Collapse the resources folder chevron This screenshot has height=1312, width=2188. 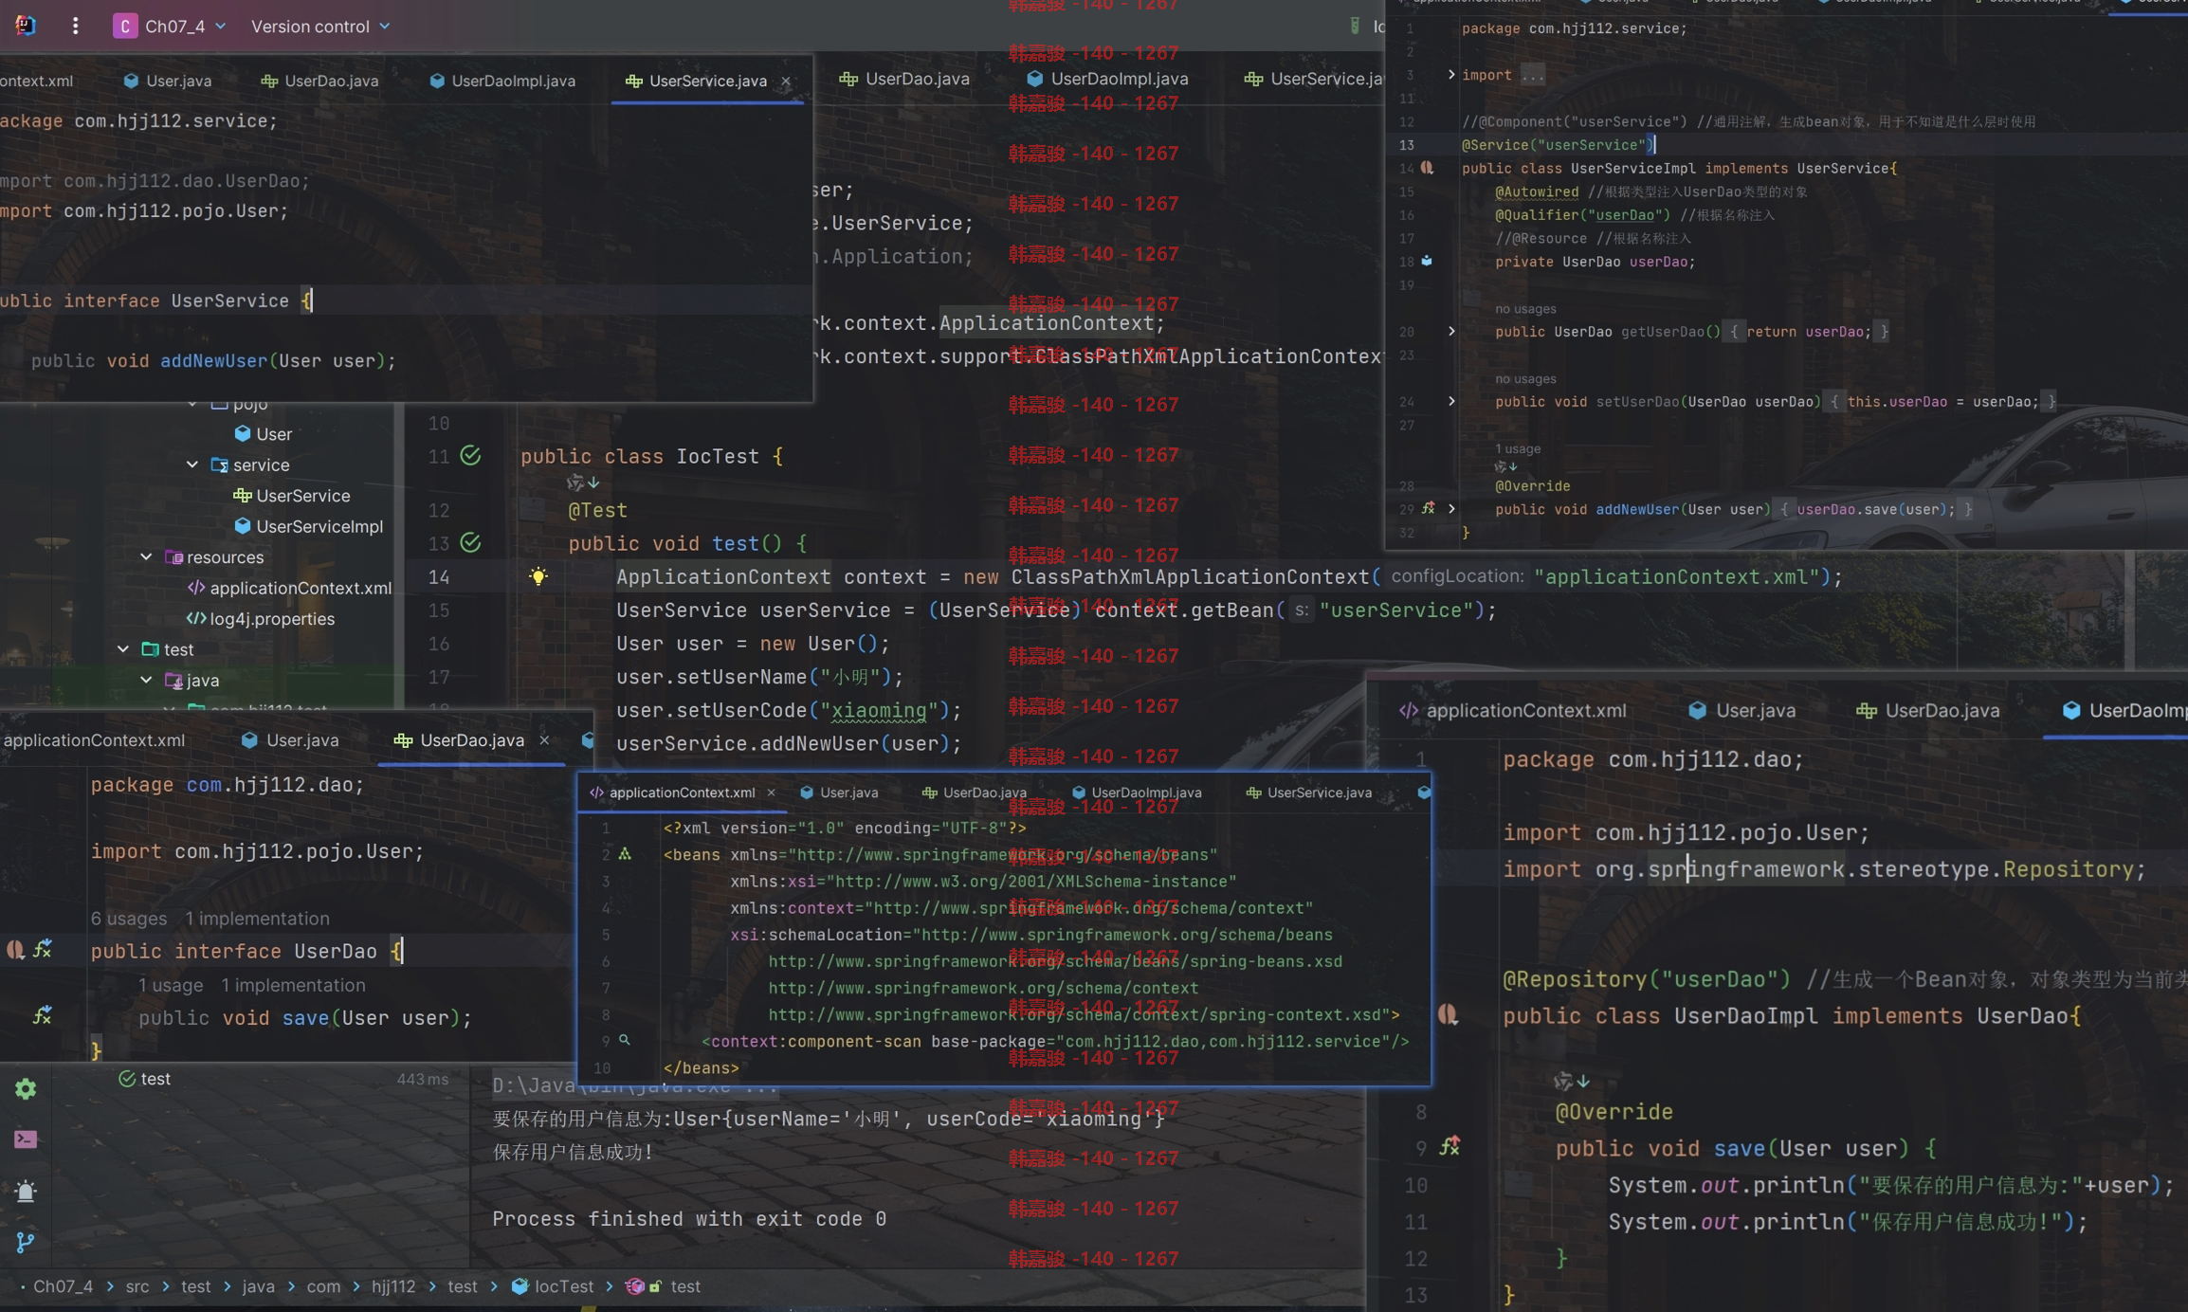point(147,557)
